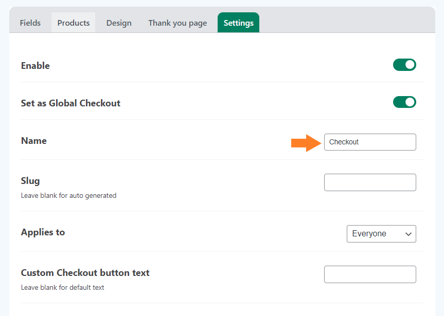Click the 'Leave blank for default text' hint
444x316 pixels.
click(63, 287)
